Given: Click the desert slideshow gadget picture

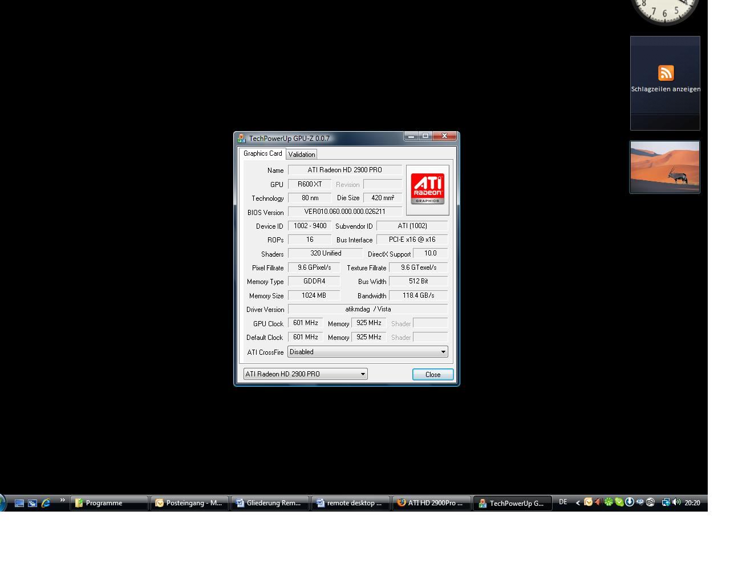Looking at the screenshot, I should pos(665,167).
